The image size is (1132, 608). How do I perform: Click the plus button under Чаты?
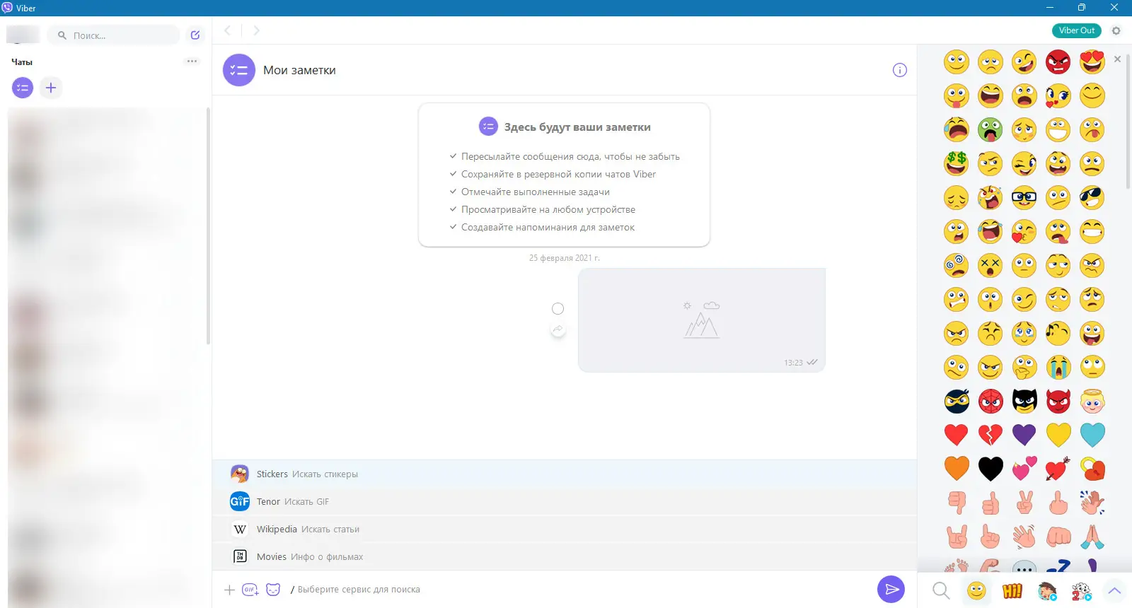(51, 88)
